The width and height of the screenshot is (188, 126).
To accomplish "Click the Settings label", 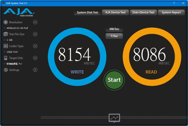I will click(x=14, y=70).
